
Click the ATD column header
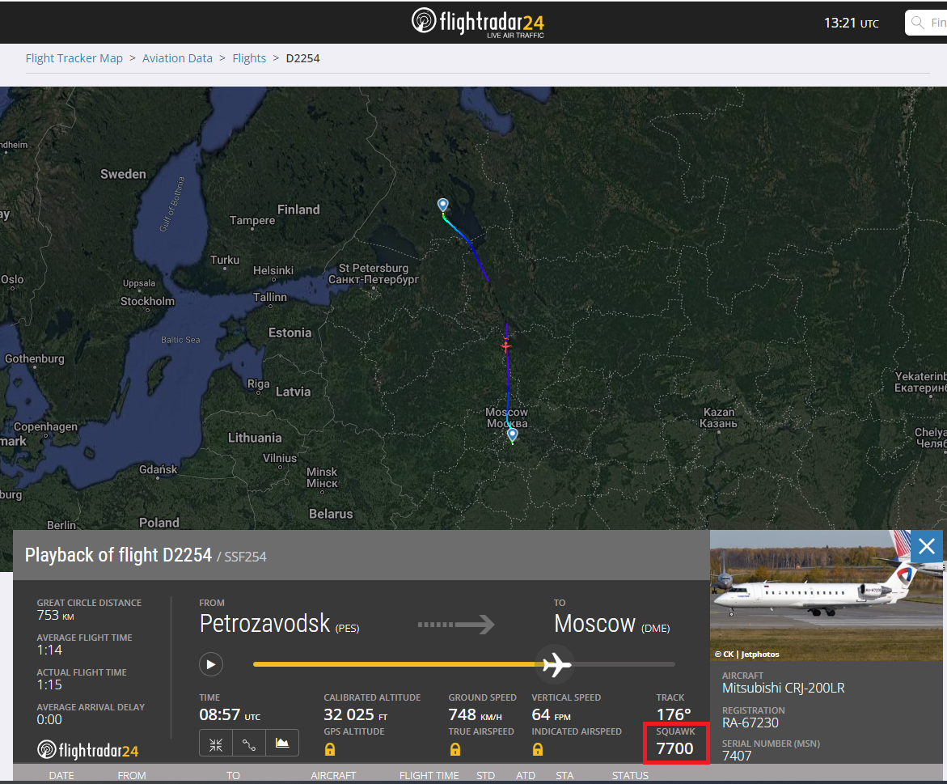526,776
